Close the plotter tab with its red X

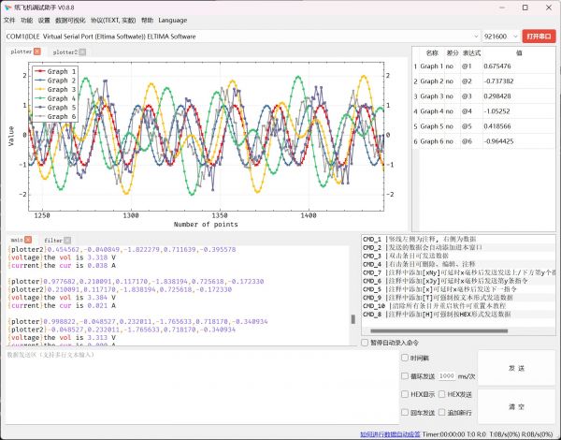tap(36, 51)
